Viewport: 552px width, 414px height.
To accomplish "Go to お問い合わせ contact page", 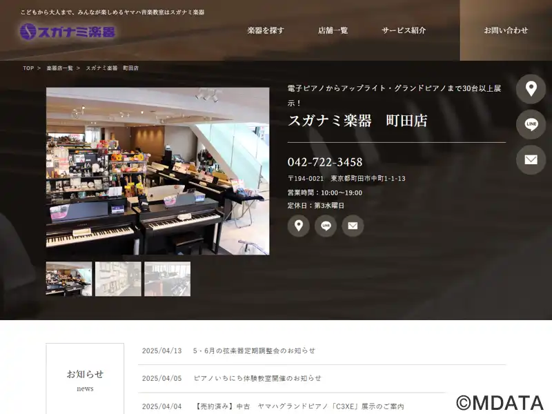I will pyautogui.click(x=506, y=30).
